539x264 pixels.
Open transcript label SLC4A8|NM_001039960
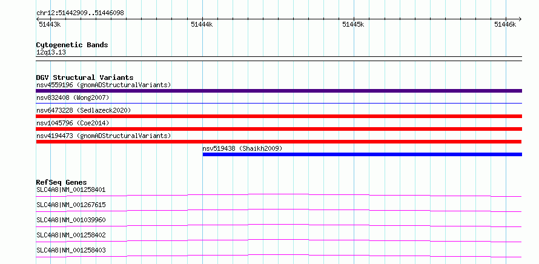click(71, 220)
